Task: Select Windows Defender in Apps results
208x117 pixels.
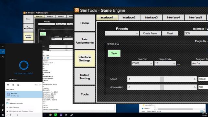Action: point(24,103)
